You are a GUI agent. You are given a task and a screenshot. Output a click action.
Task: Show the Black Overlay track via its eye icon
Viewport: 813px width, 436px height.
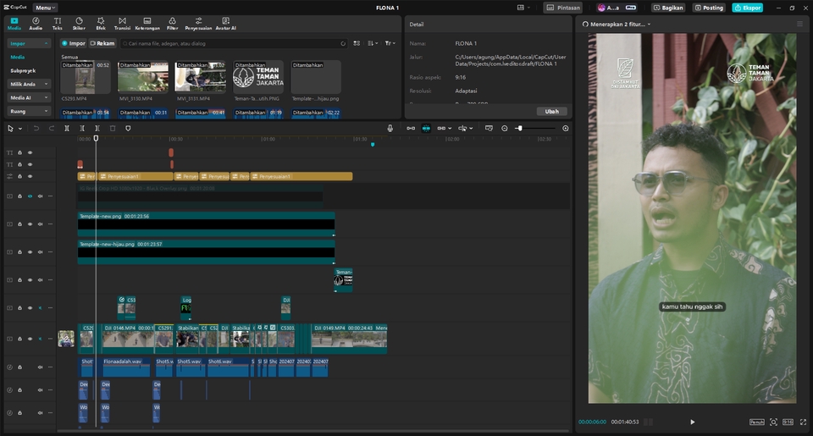click(30, 196)
